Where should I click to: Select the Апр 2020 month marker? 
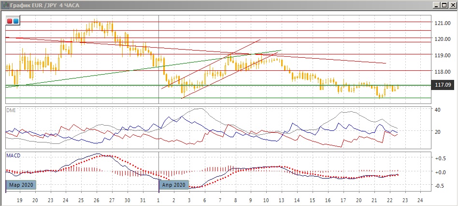pos(173,185)
